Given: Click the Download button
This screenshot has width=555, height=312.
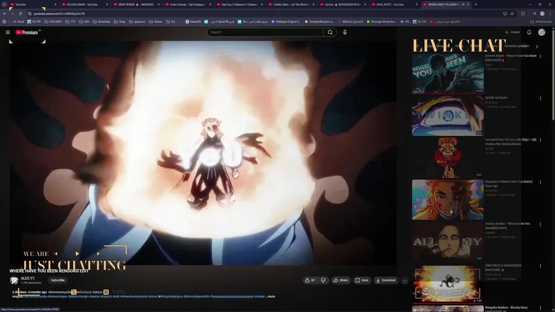Looking at the screenshot, I should coord(385,280).
